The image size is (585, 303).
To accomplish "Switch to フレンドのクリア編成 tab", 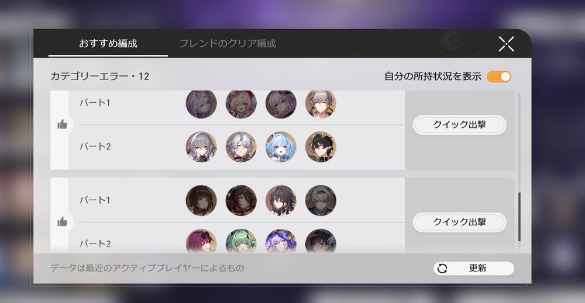I will pyautogui.click(x=228, y=44).
